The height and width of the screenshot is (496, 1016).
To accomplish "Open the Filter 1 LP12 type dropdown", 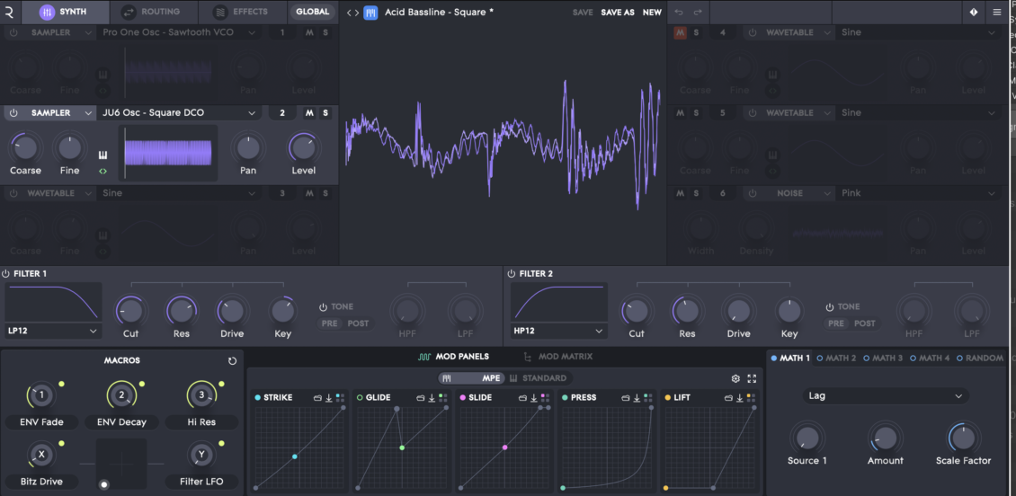I will tap(53, 331).
